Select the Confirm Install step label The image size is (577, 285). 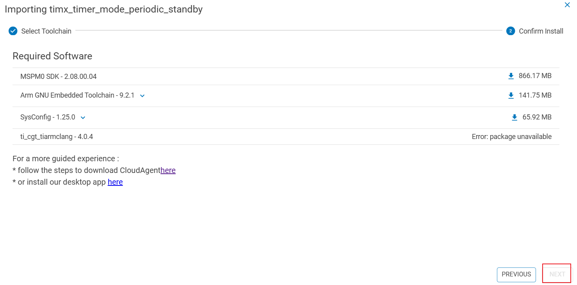point(541,31)
